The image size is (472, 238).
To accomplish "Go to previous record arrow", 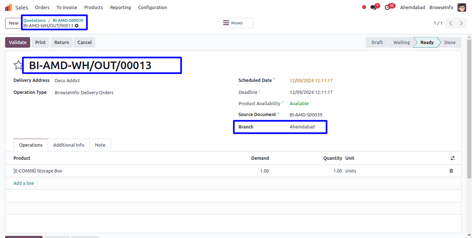I will [451, 23].
